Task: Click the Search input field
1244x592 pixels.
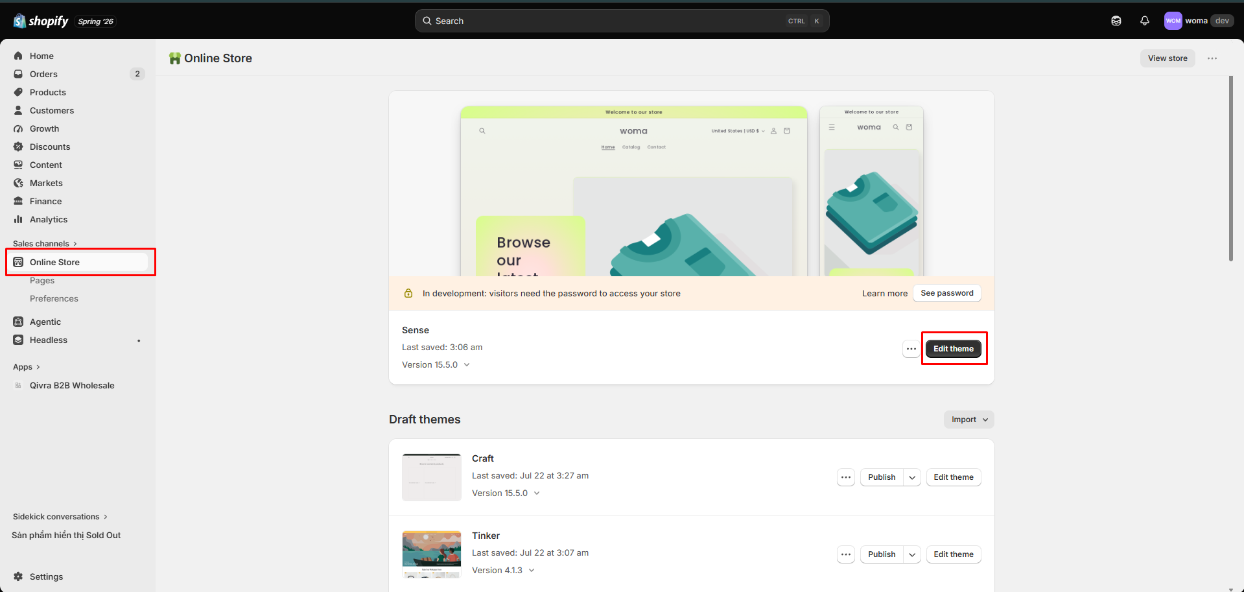Action: coord(622,21)
